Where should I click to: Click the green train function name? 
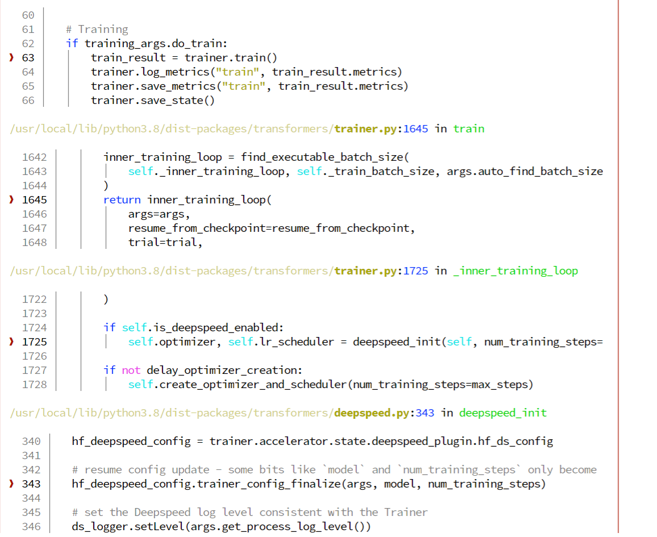coord(469,128)
